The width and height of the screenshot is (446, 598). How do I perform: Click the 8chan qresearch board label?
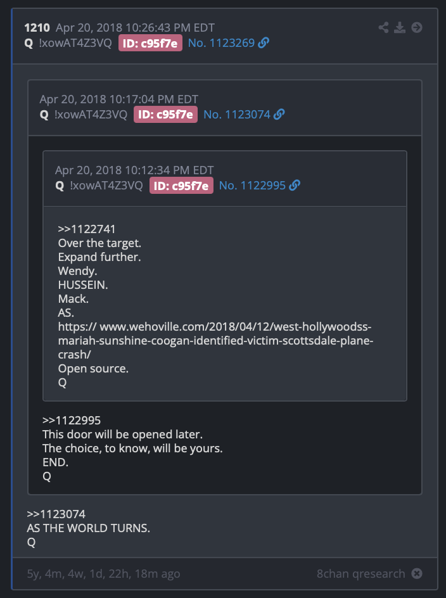361,573
